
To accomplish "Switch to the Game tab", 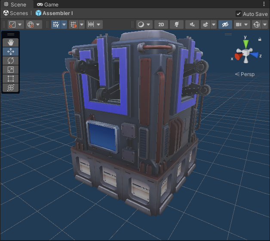I will pos(48,4).
